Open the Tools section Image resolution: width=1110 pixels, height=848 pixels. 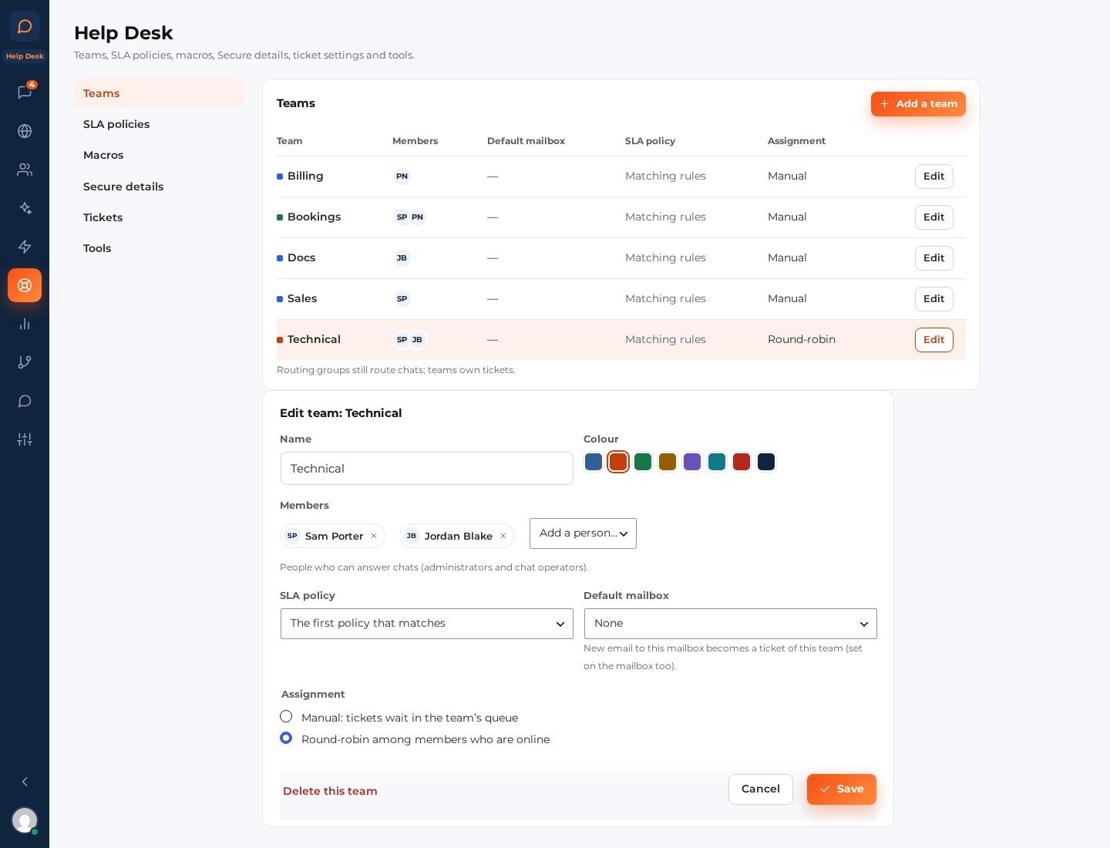point(159,248)
